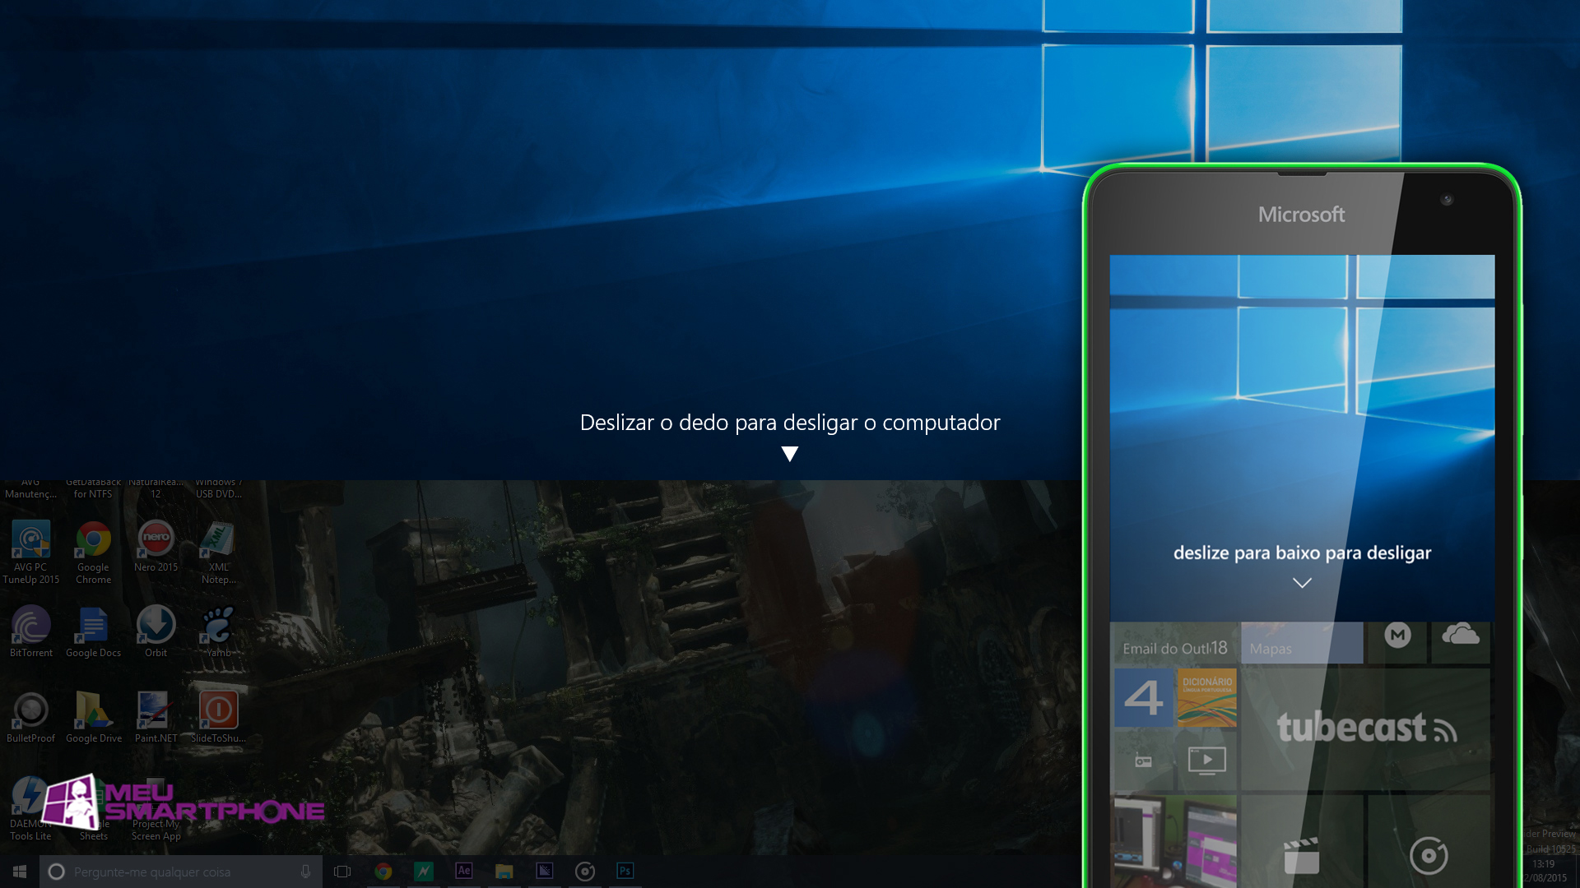Open the Dicionário tile on the phone
This screenshot has width=1580, height=888.
point(1207,698)
